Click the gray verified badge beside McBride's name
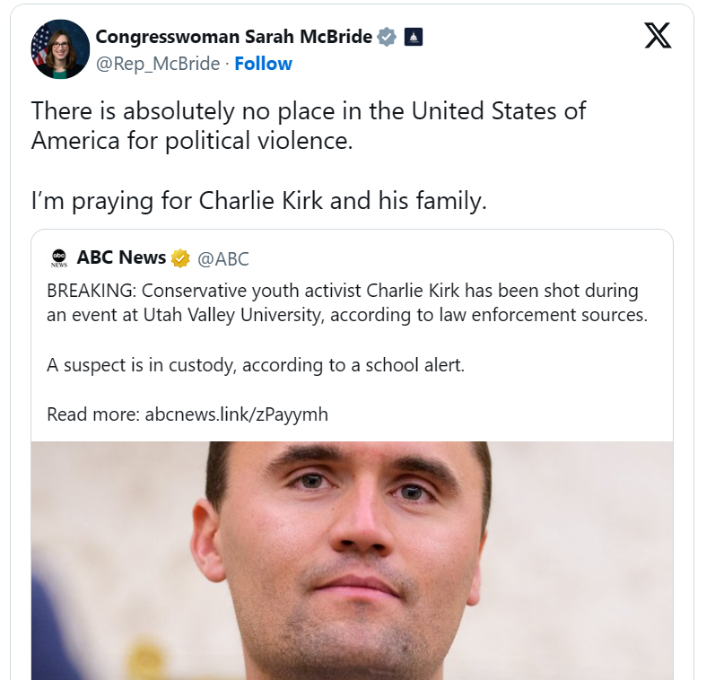Screen dimensions: 715x680 coord(387,37)
